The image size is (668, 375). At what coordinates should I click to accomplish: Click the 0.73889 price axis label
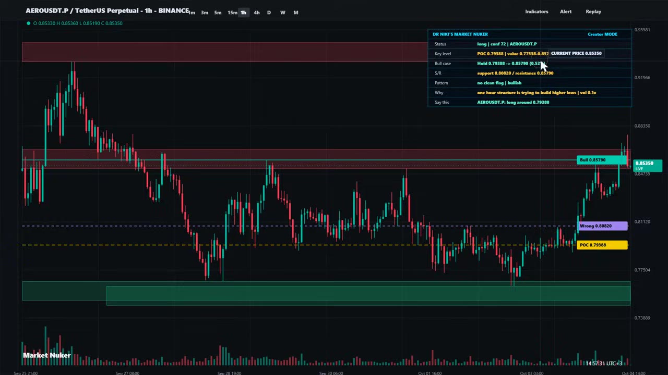tap(642, 318)
